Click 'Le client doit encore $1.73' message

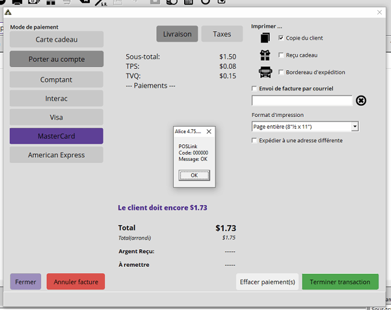(163, 208)
